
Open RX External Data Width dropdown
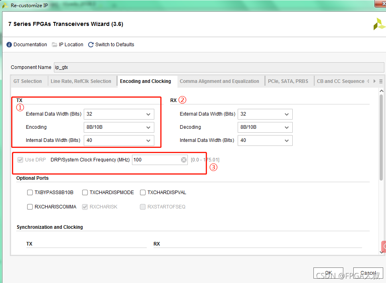click(265, 114)
